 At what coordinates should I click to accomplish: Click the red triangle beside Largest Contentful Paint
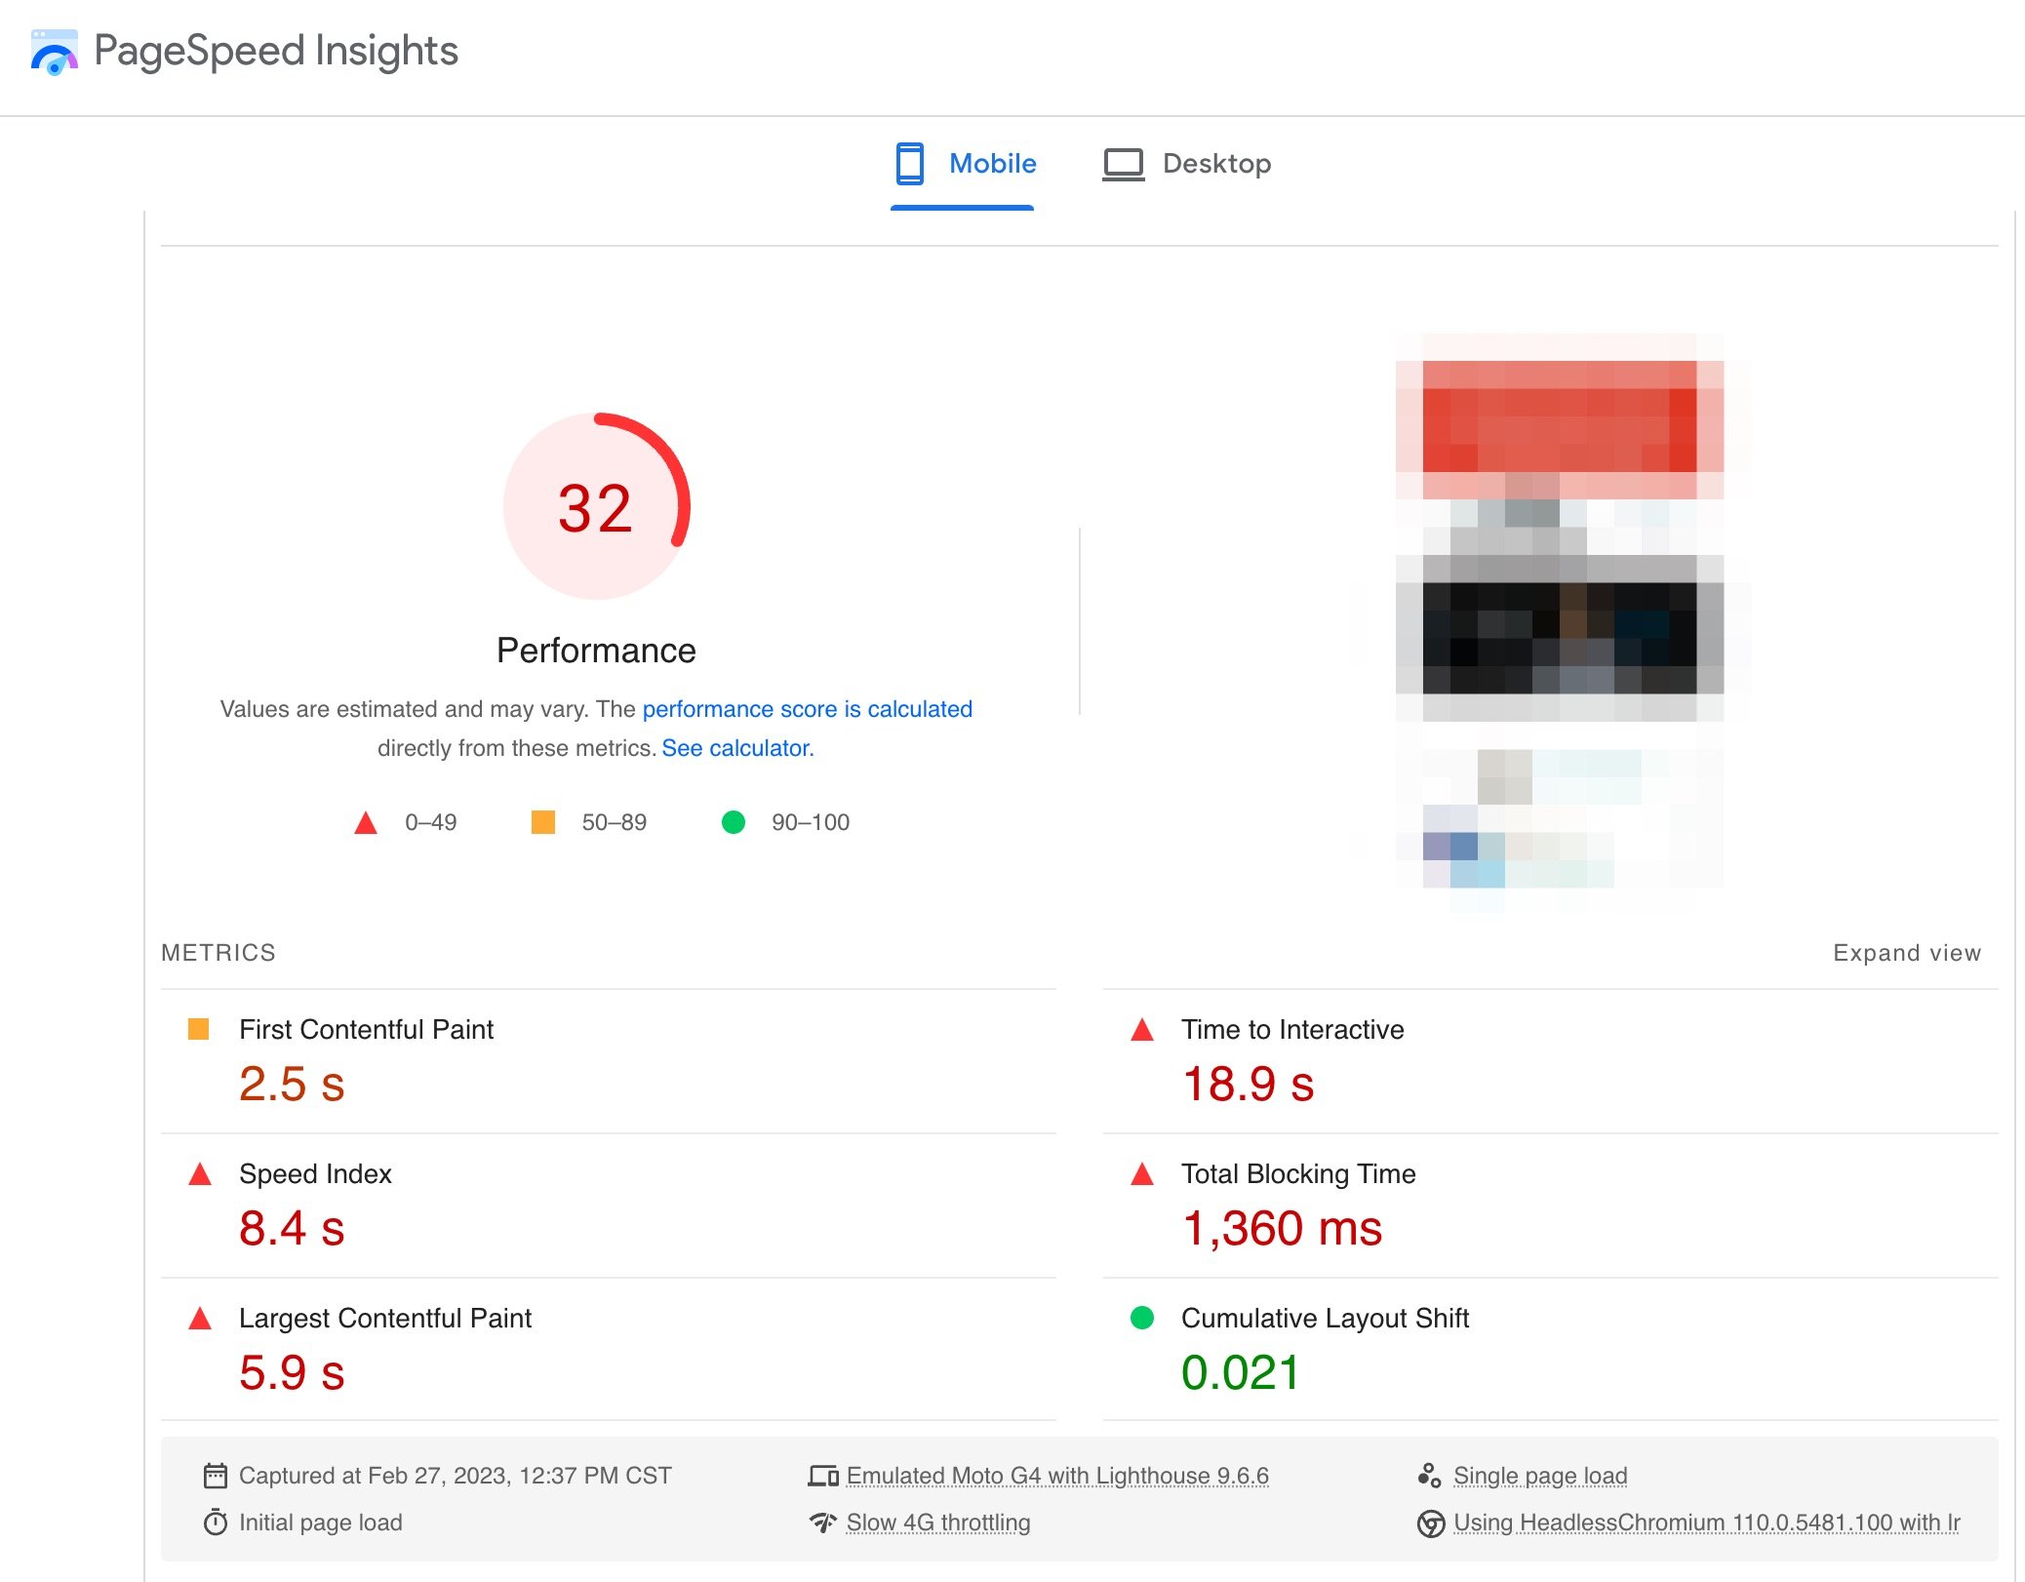(x=199, y=1318)
